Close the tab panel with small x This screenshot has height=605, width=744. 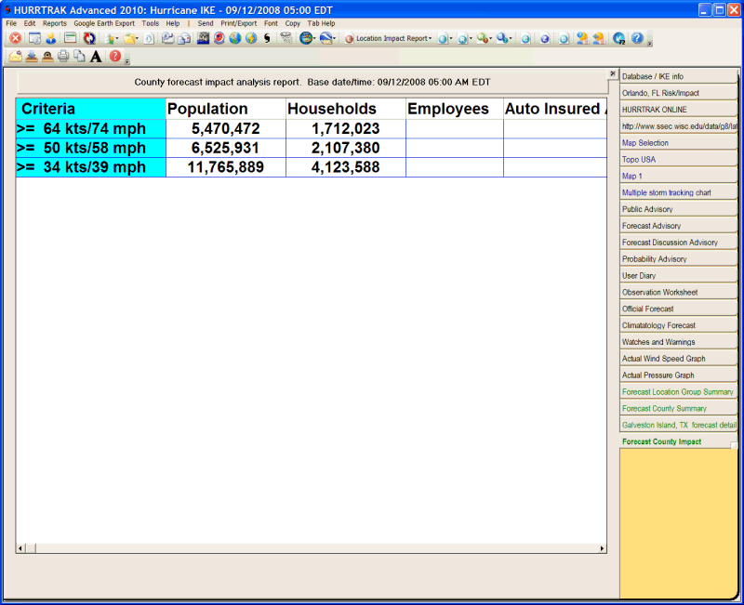612,73
